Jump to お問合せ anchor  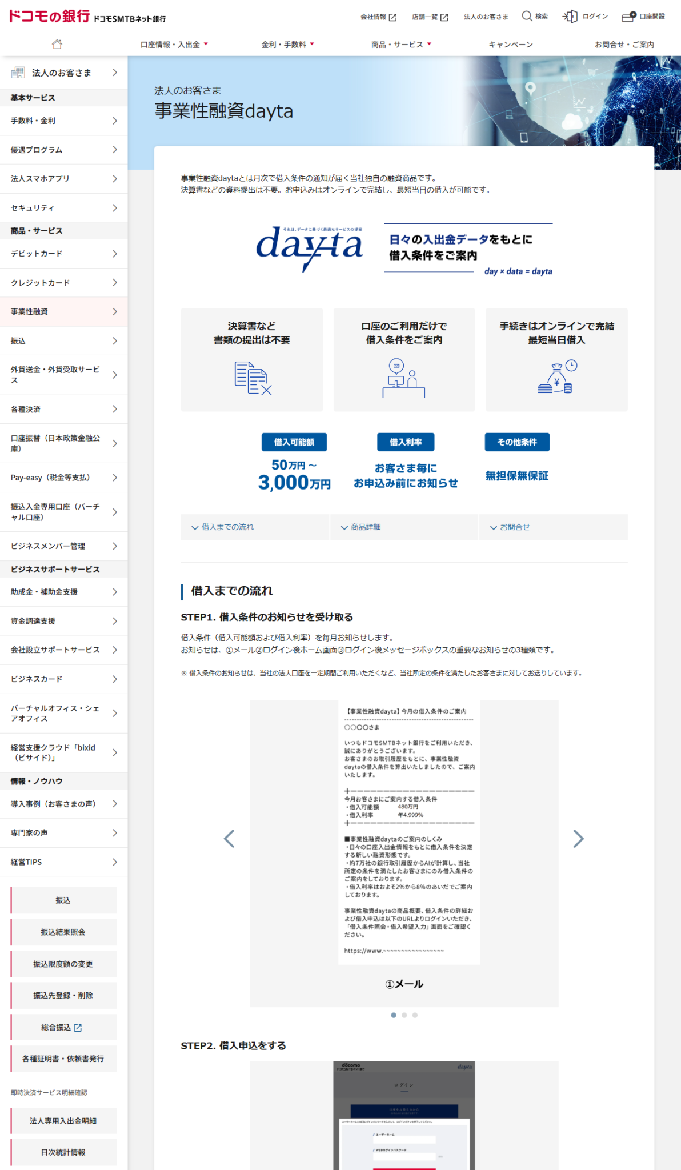(x=554, y=527)
